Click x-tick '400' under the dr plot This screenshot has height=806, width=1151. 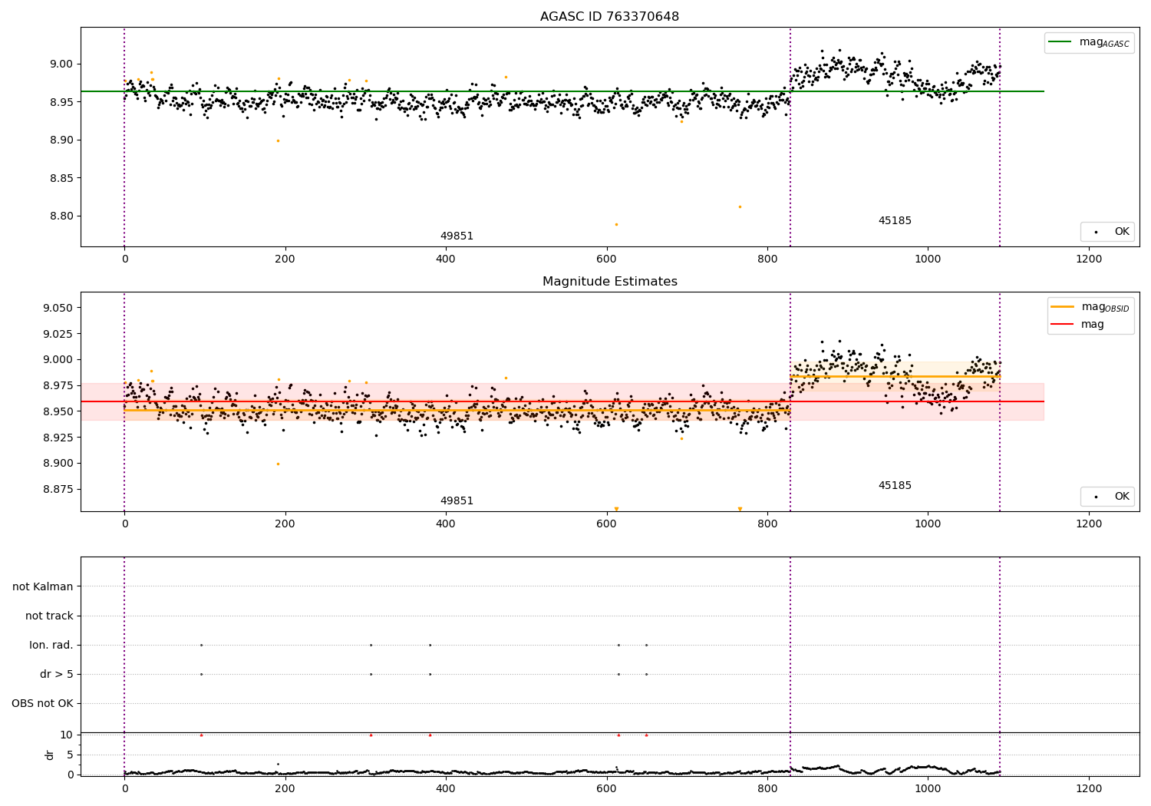(x=446, y=788)
